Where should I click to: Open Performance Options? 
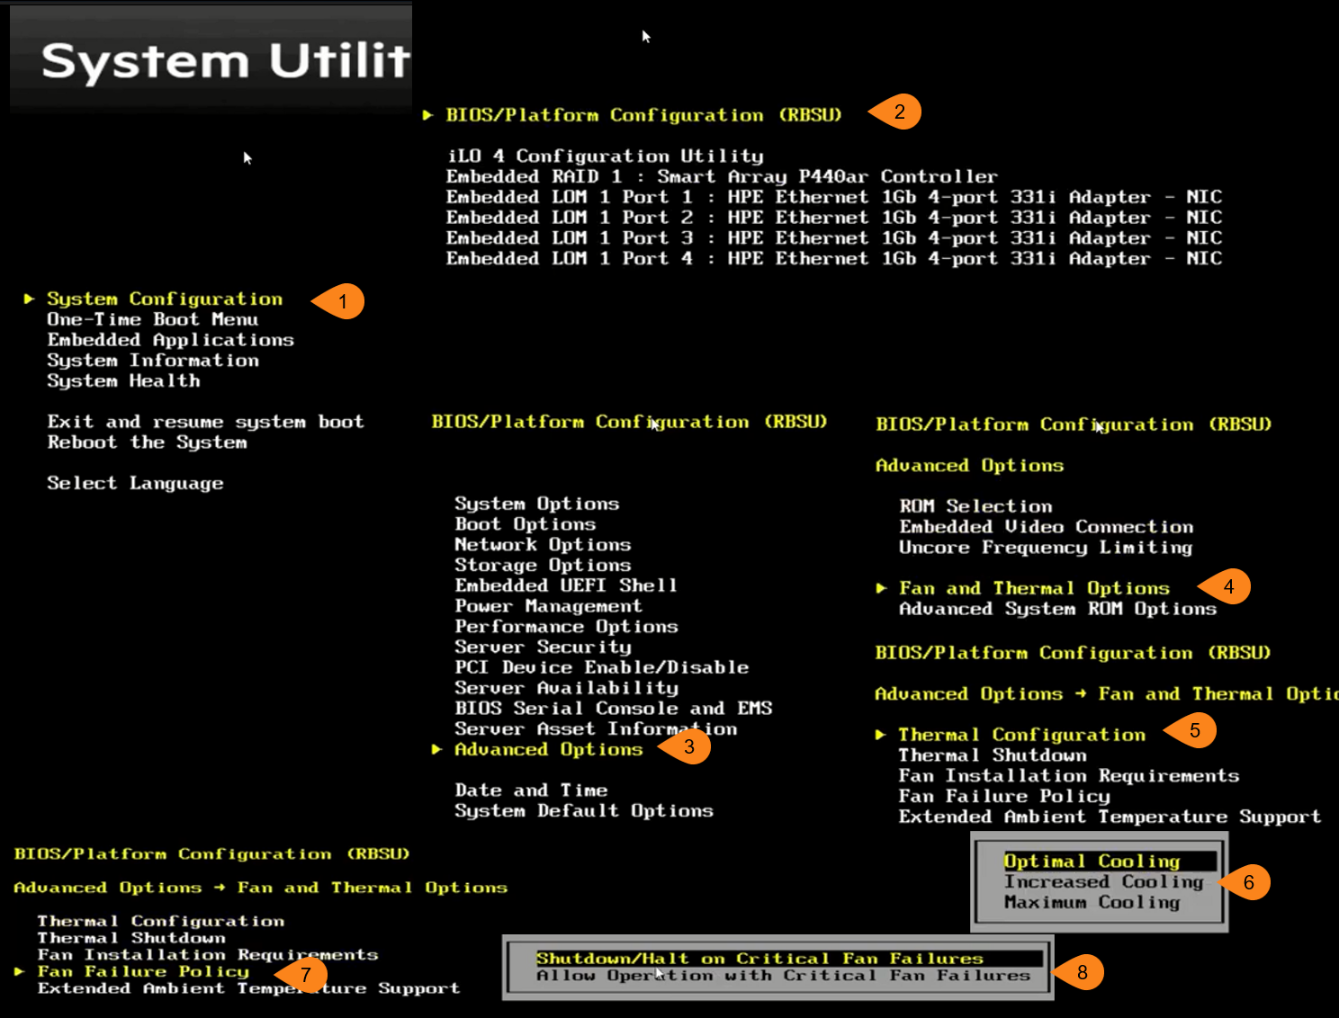point(566,627)
